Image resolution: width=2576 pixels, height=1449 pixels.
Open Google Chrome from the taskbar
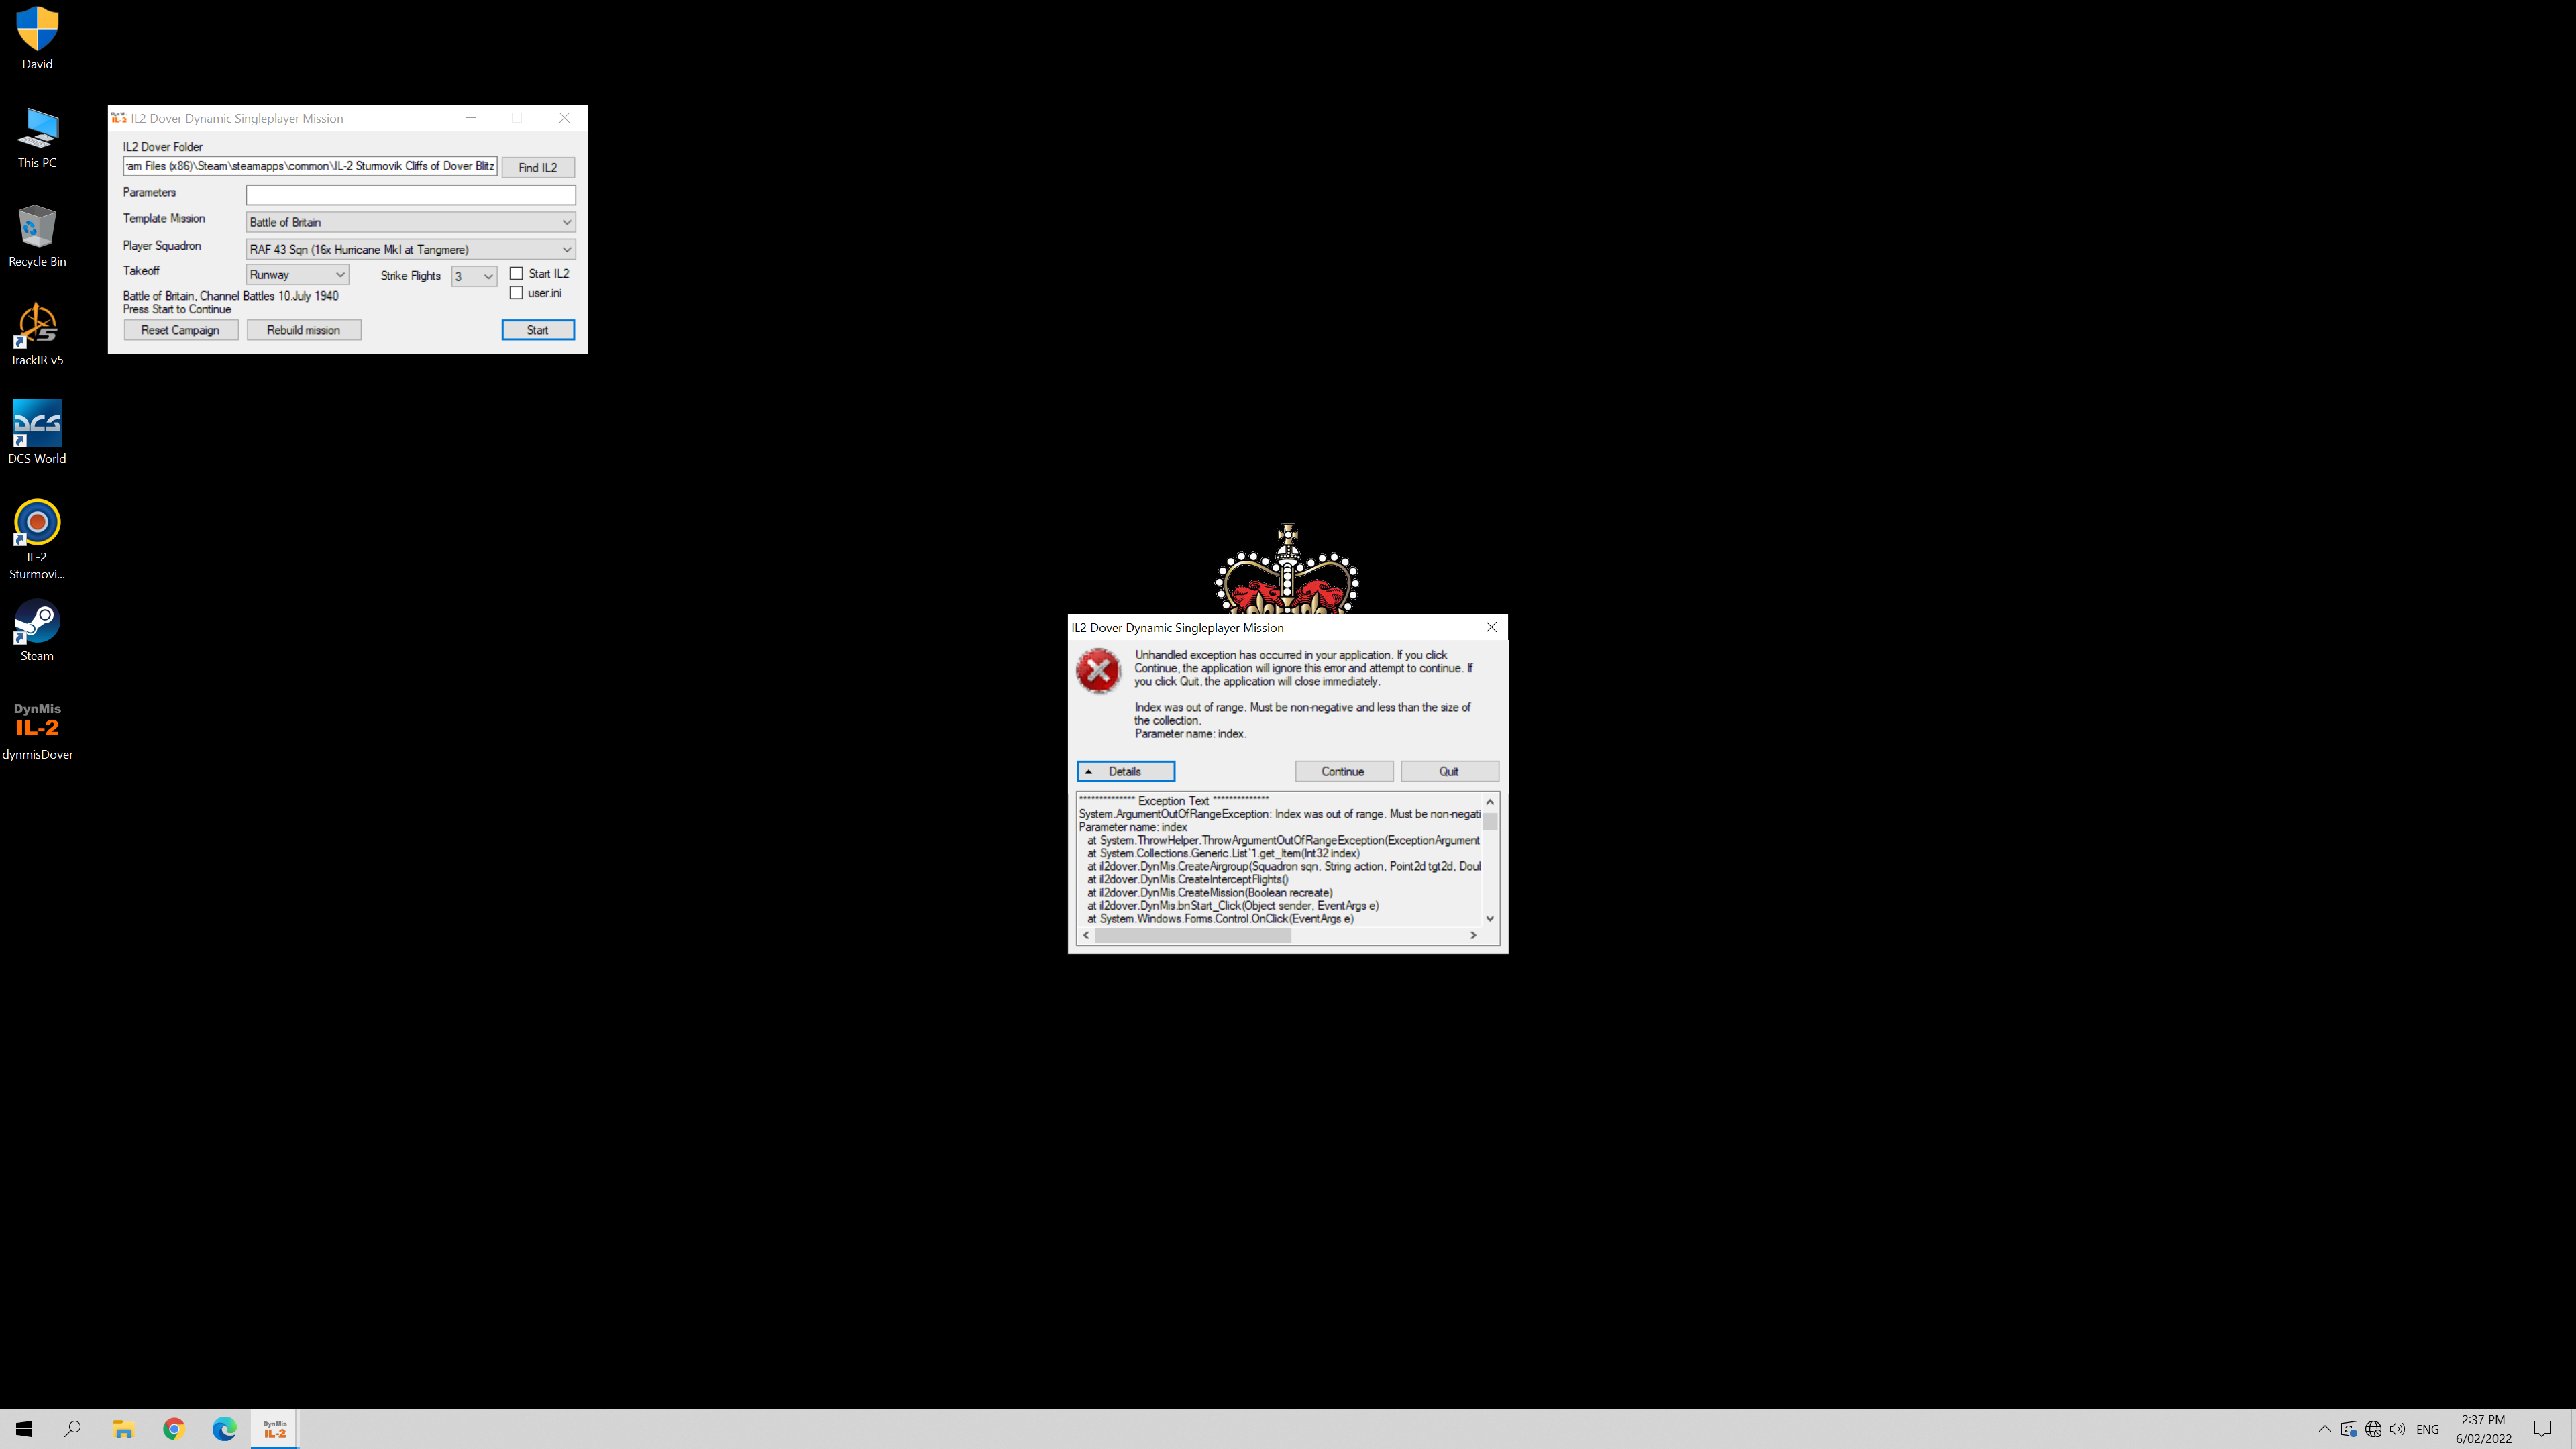coord(174,1429)
